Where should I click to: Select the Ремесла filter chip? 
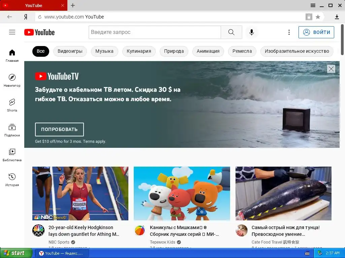242,51
